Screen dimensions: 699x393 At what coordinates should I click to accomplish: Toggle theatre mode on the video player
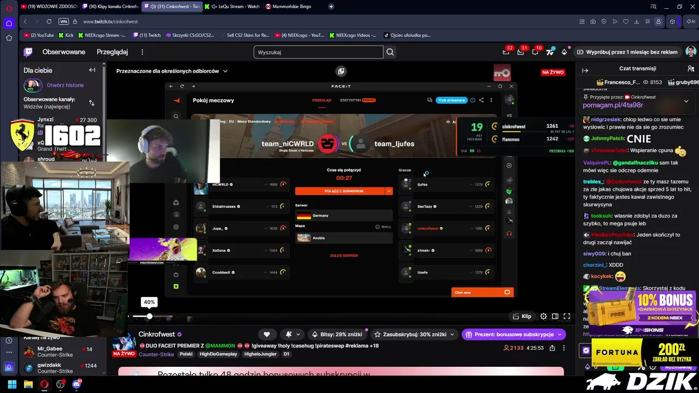[555, 316]
